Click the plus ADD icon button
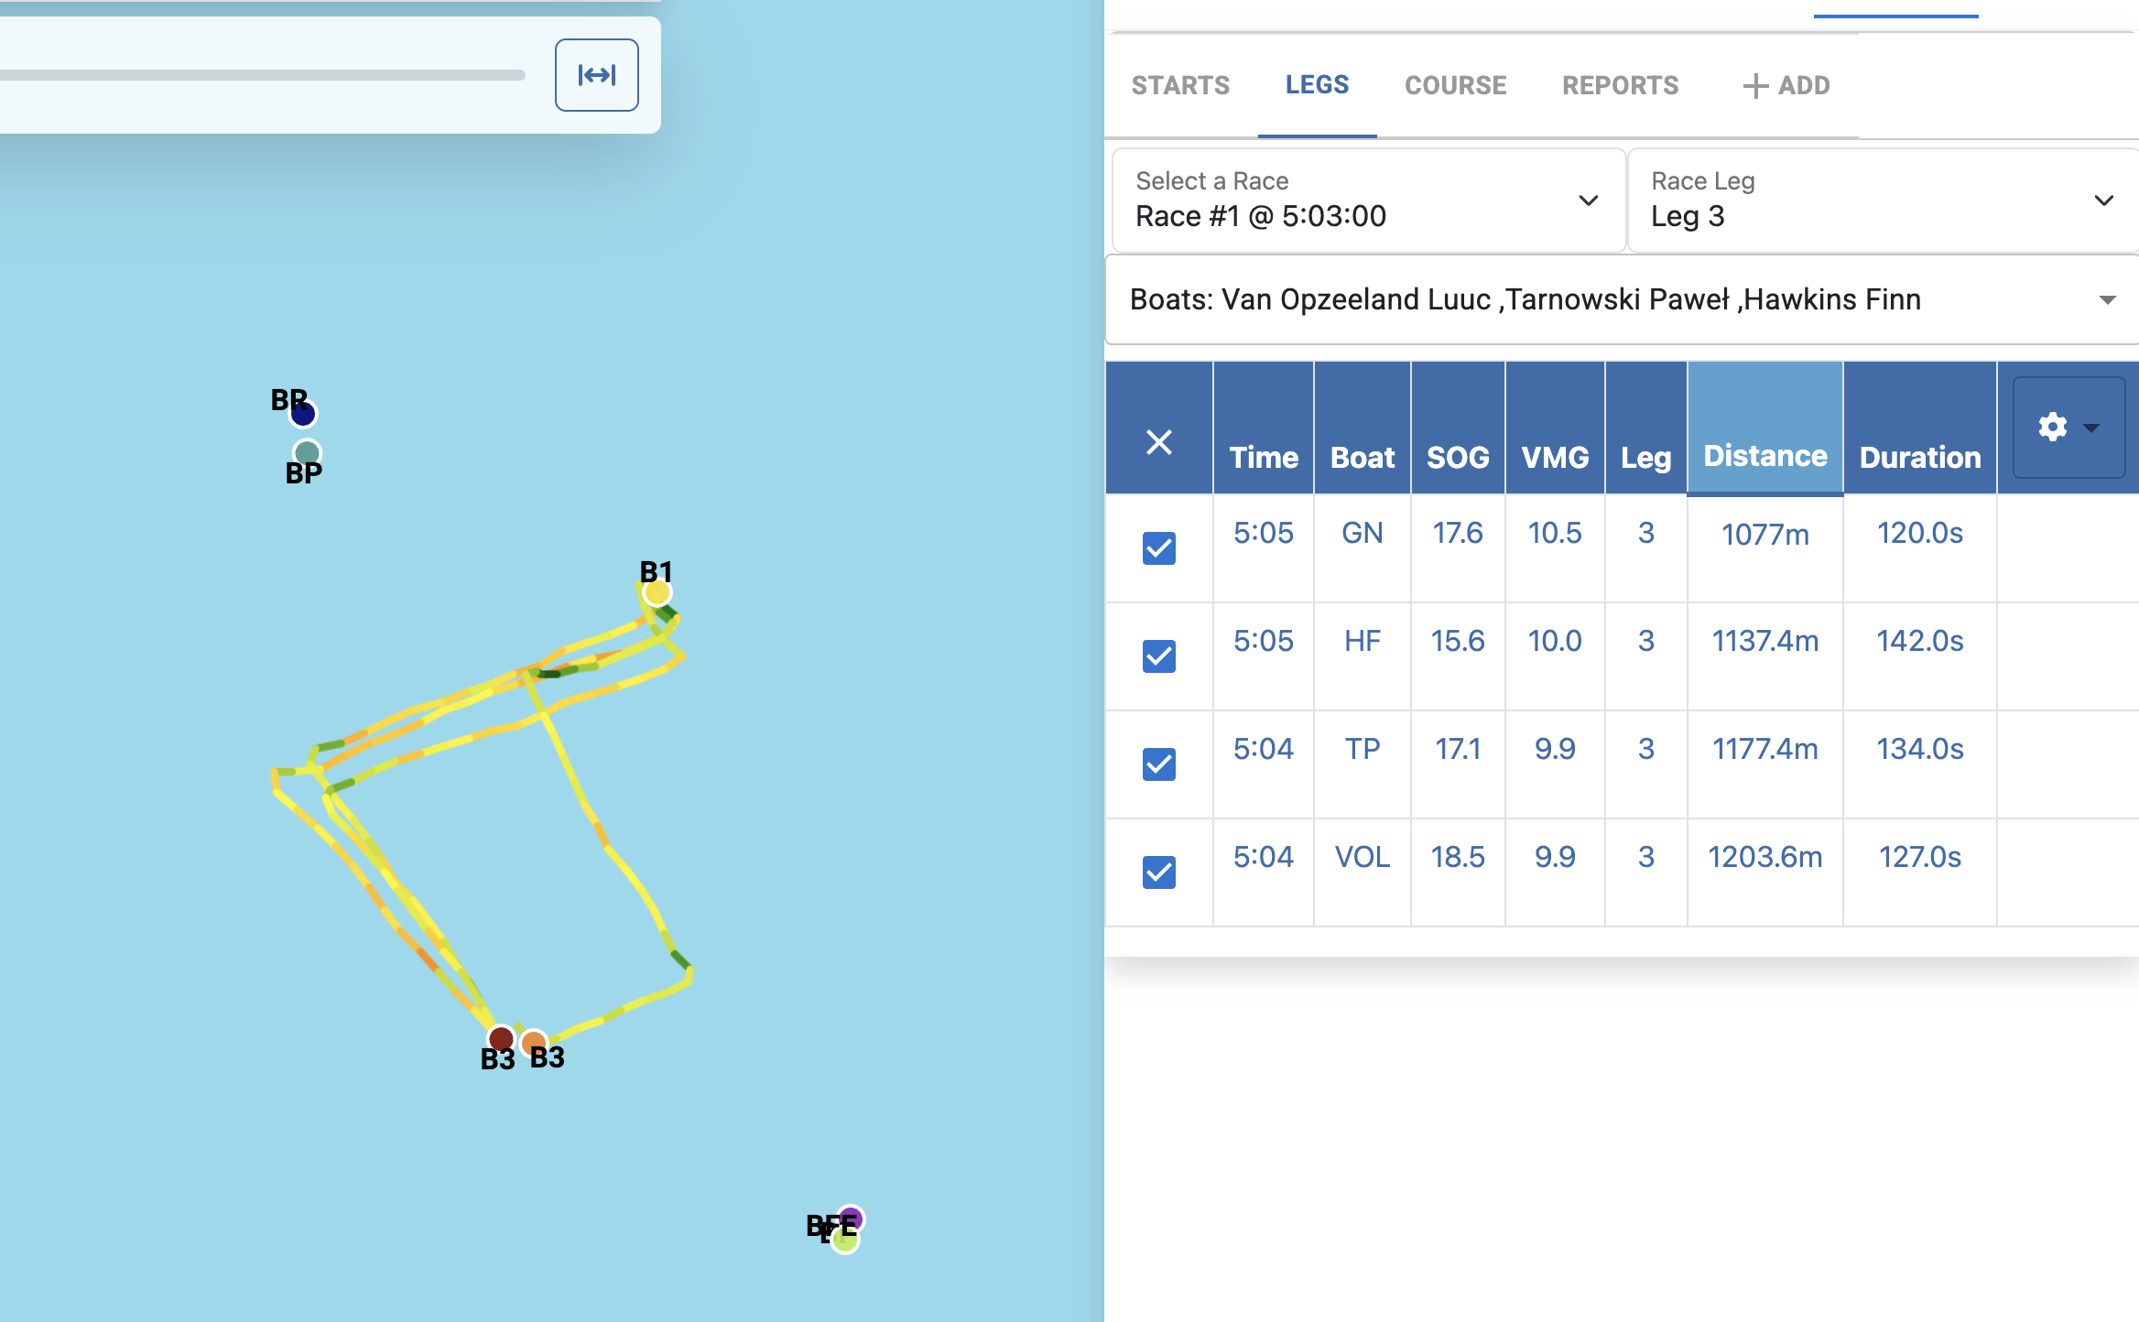This screenshot has width=2139, height=1322. click(1785, 86)
